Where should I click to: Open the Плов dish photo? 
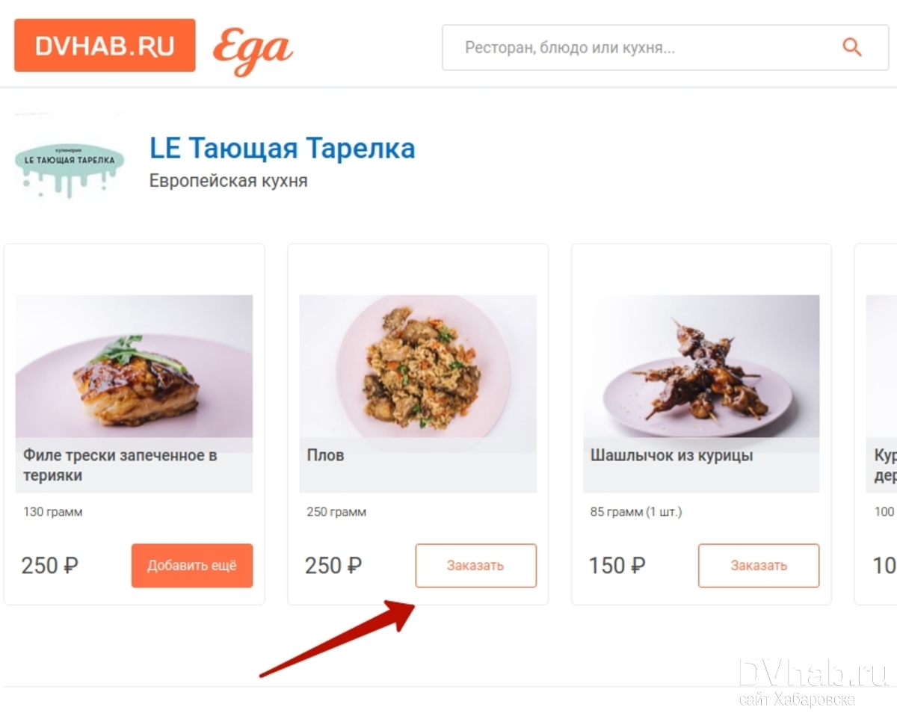[418, 366]
